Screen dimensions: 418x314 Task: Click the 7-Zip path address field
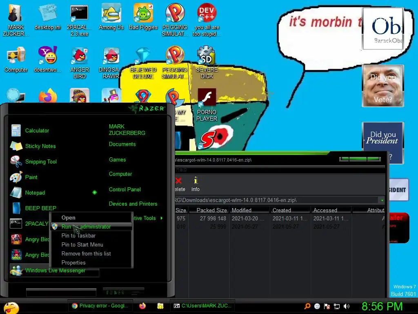pos(276,200)
